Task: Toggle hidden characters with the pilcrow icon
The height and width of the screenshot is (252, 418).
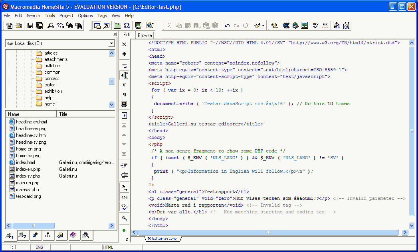Action: pyautogui.click(x=124, y=94)
